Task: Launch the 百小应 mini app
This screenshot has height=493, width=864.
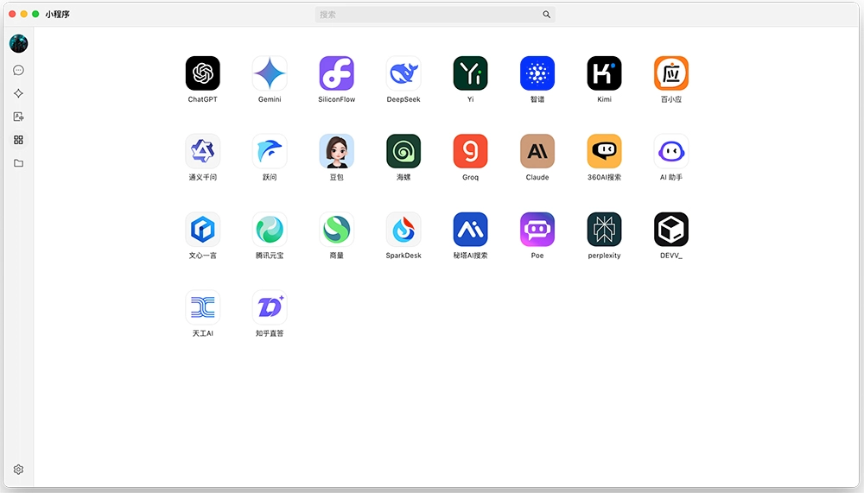Action: tap(671, 73)
